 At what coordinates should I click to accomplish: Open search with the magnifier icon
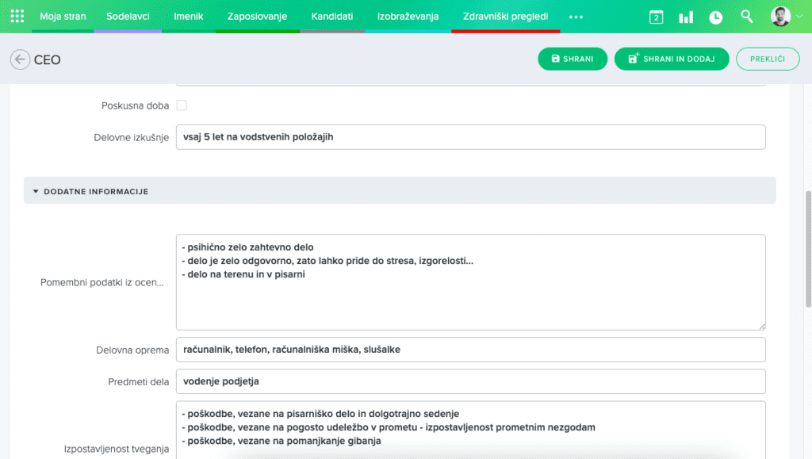746,17
